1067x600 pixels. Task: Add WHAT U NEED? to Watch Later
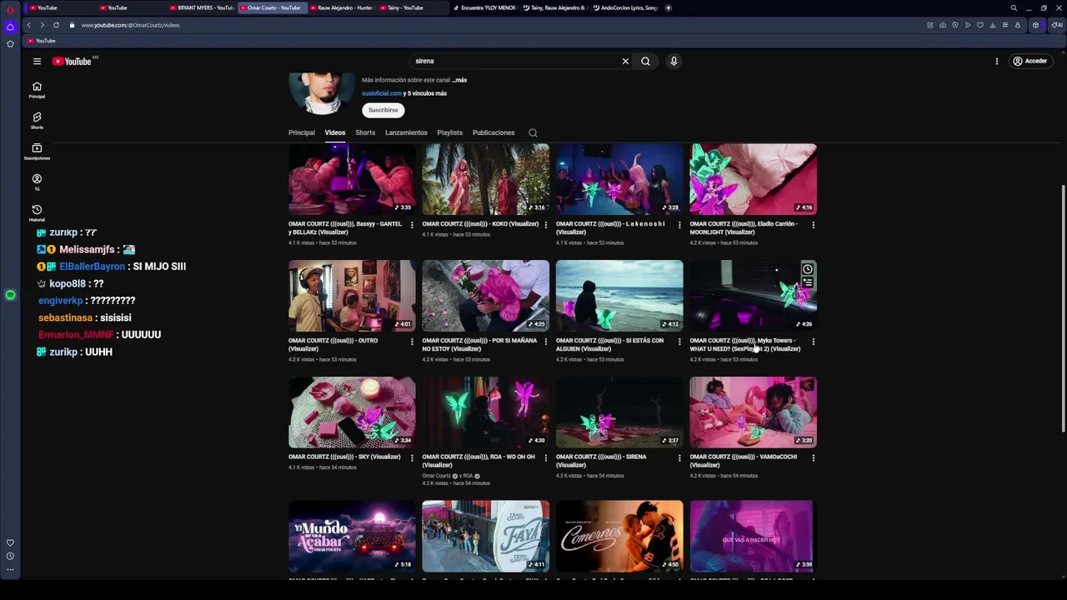point(808,269)
